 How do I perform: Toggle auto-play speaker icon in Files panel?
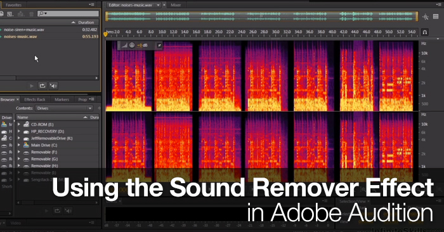coord(53,86)
